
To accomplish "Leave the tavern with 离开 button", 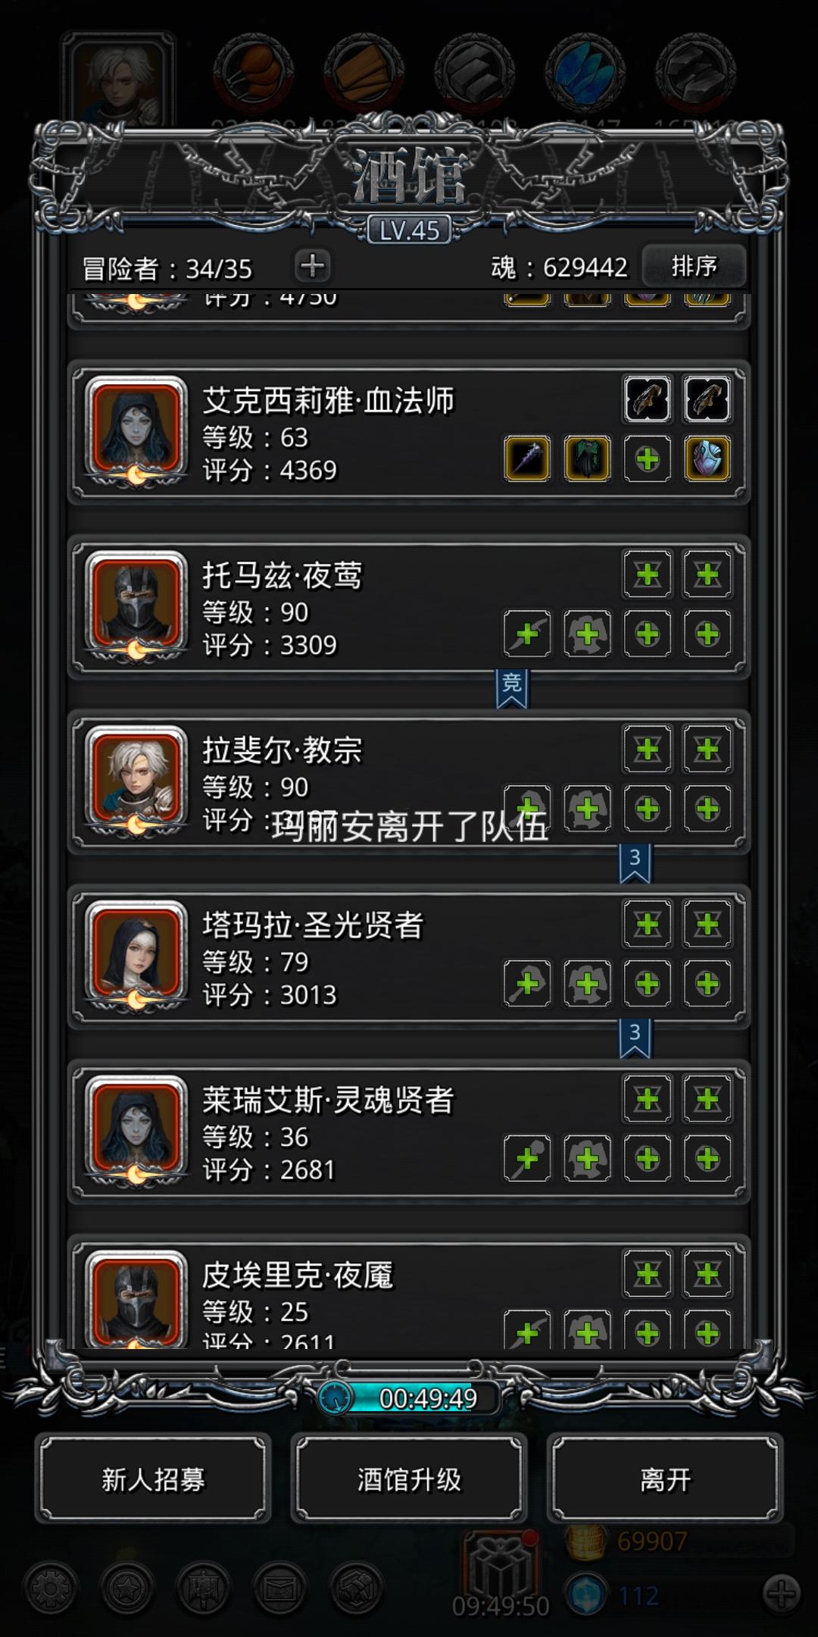I will 665,1478.
